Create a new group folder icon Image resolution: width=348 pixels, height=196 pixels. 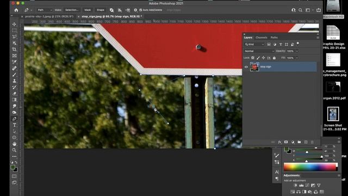click(x=299, y=142)
